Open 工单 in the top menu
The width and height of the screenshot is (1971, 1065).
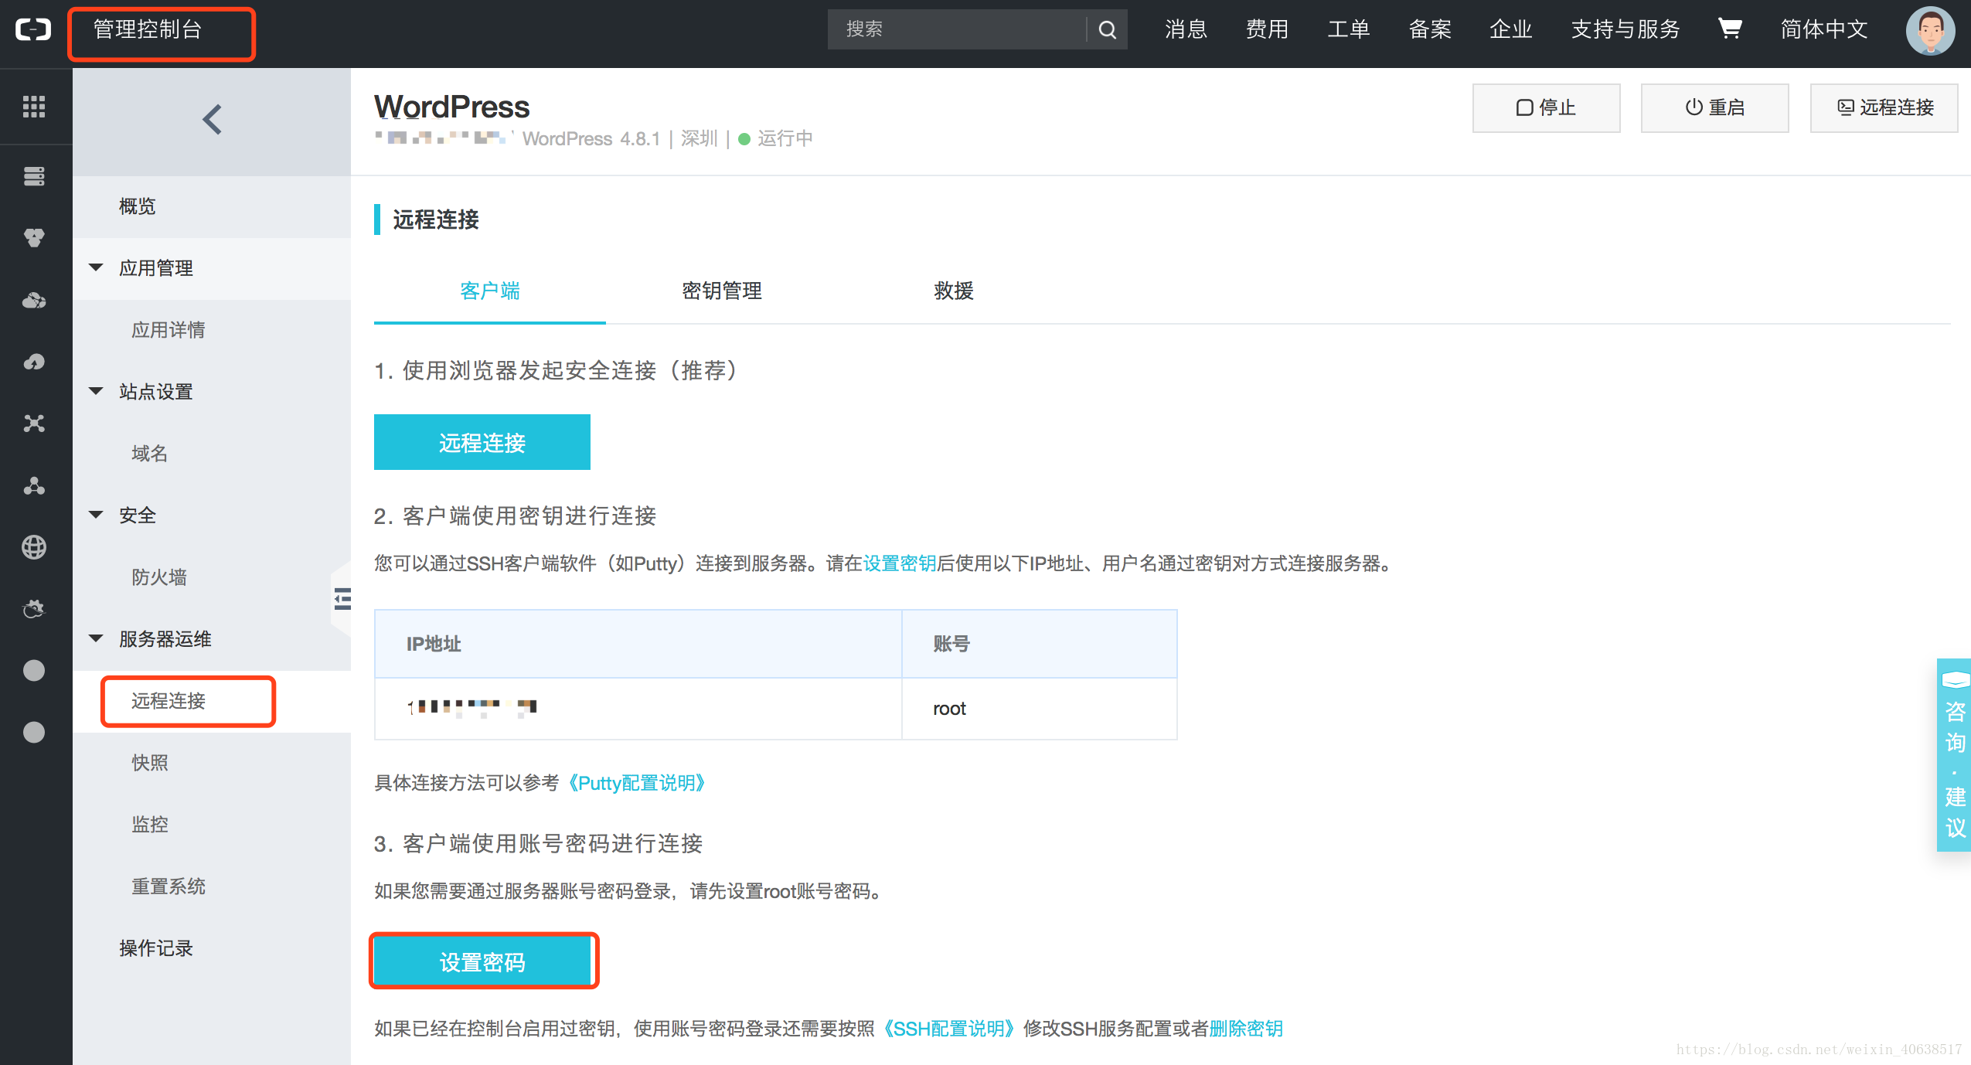1349,29
